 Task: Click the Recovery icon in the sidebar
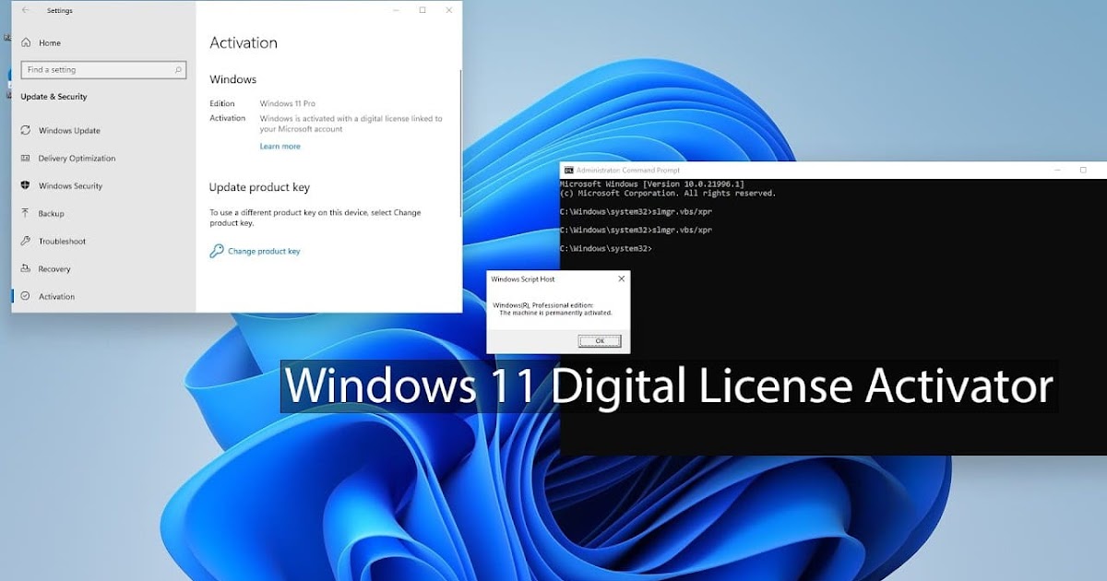click(27, 268)
